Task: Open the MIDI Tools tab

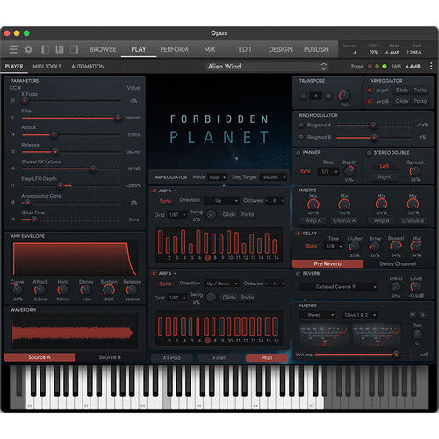Action: pyautogui.click(x=47, y=67)
